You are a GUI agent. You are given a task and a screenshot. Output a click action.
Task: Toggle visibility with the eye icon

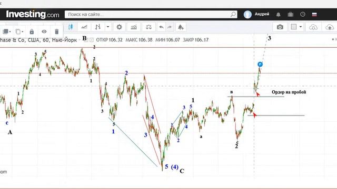44,31
